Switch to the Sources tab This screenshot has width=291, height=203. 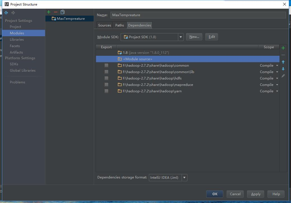click(x=104, y=25)
